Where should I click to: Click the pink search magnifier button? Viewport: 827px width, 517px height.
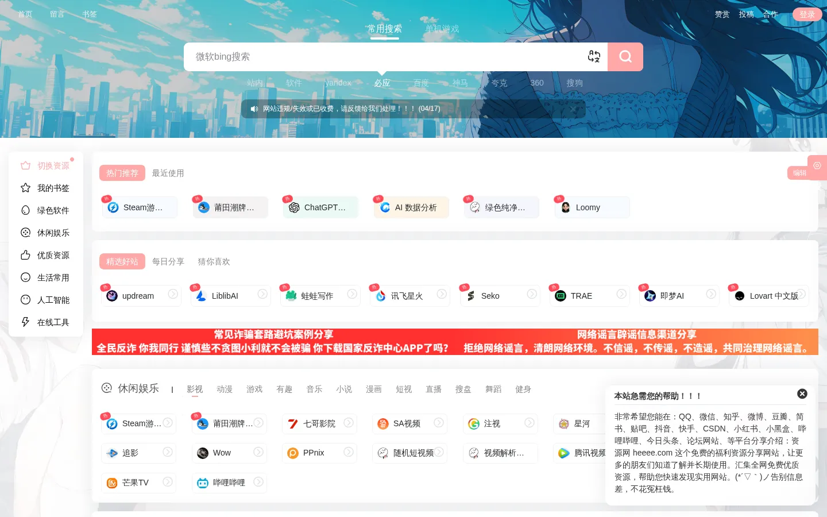pyautogui.click(x=625, y=57)
